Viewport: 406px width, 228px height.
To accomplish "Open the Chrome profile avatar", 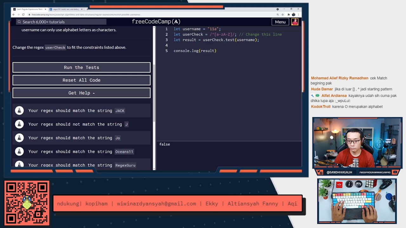I will coord(293,15).
